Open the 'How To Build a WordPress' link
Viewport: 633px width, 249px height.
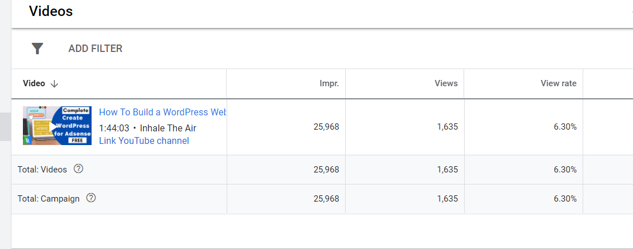click(163, 112)
